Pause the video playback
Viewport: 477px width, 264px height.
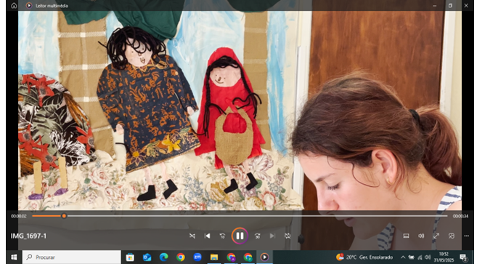tap(240, 236)
